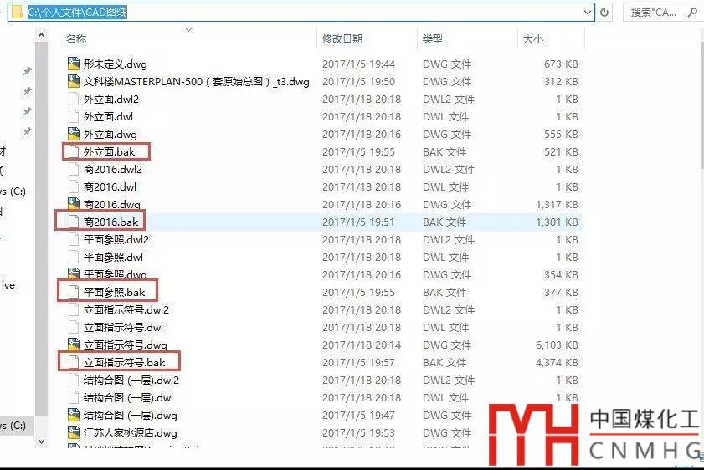
Task: Click the file icon of 平面参照.bak
Action: point(74,292)
